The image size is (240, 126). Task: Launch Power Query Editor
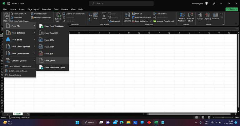point(20,66)
